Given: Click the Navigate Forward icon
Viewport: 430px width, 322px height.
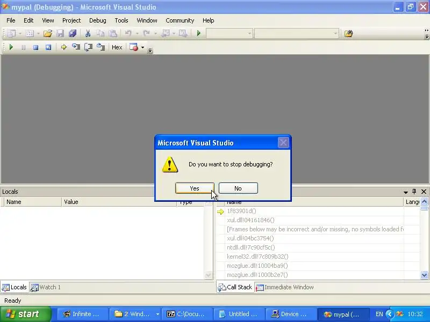Looking at the screenshot, I should pyautogui.click(x=183, y=33).
